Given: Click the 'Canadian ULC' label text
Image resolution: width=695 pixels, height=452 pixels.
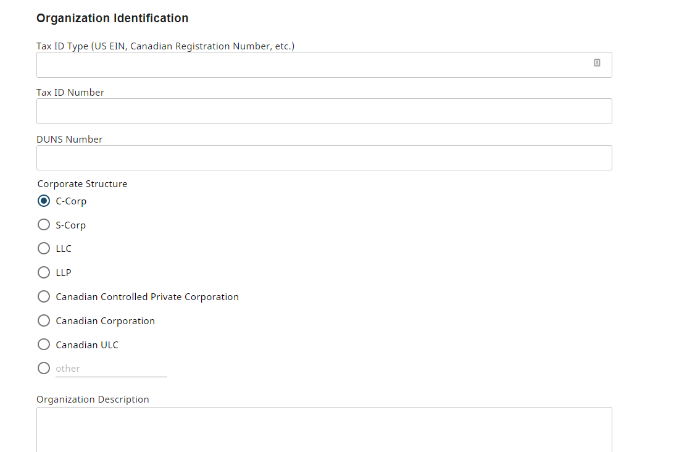Looking at the screenshot, I should (x=87, y=345).
